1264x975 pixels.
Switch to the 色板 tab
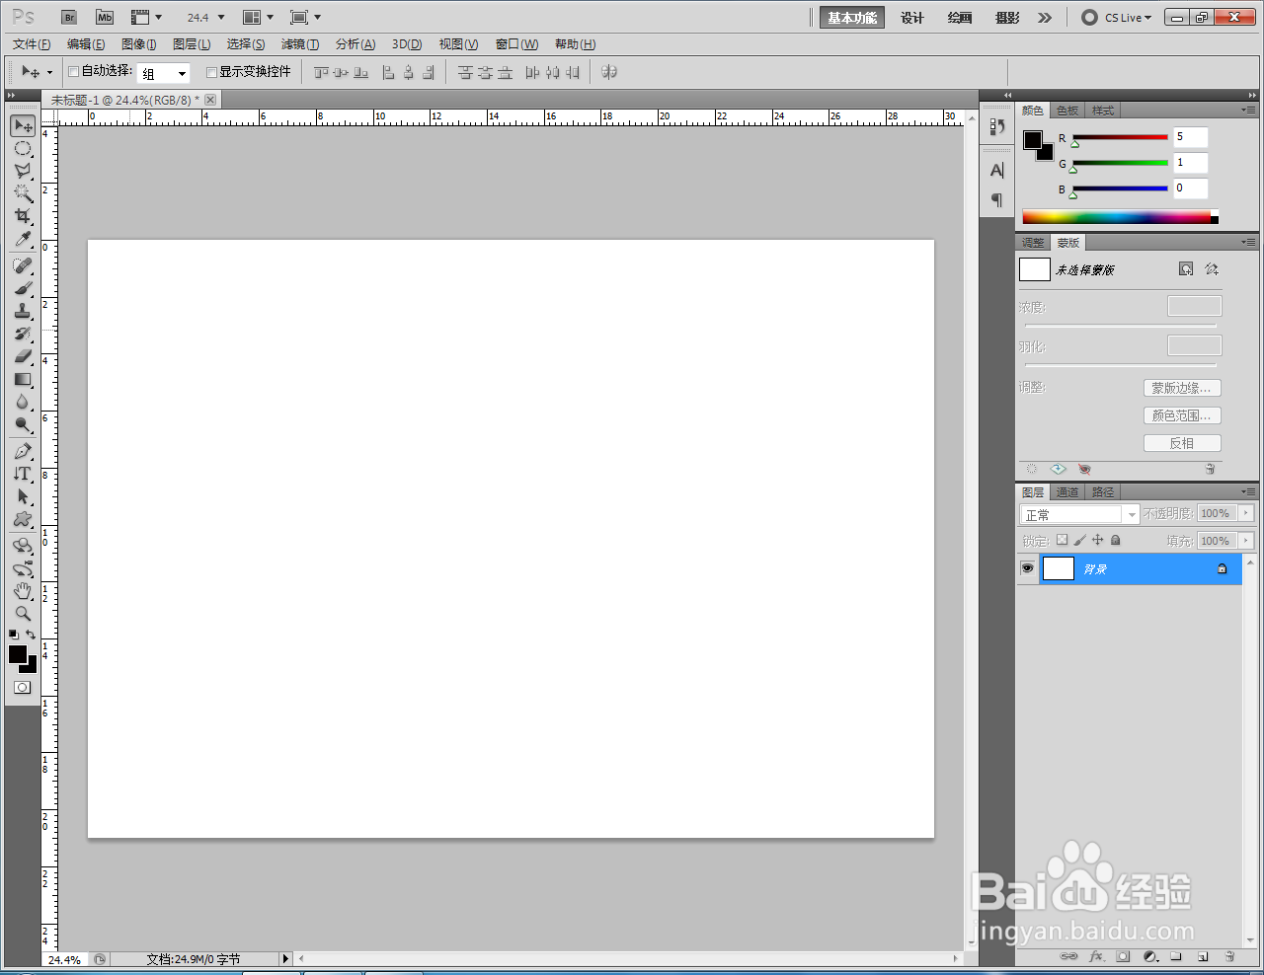click(x=1067, y=111)
